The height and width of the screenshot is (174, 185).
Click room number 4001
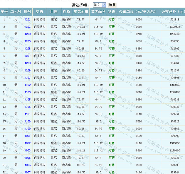(28, 136)
